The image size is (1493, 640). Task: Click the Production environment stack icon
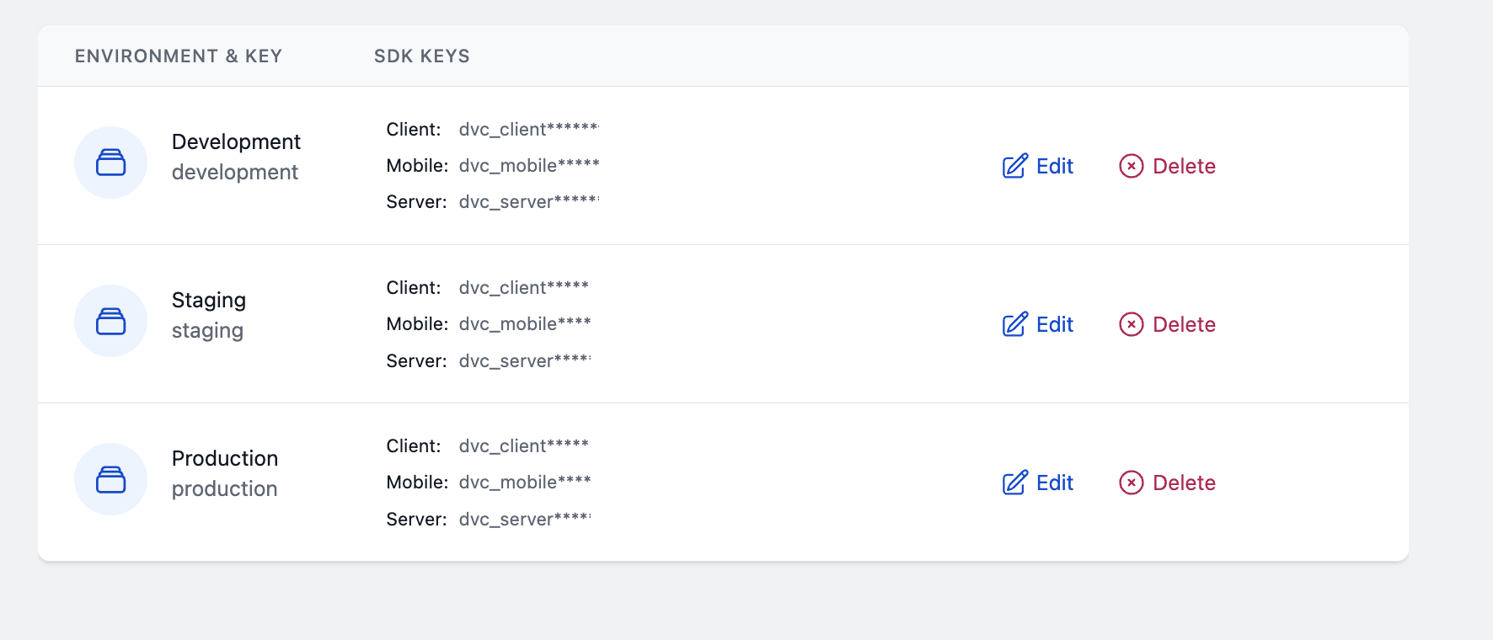click(110, 479)
